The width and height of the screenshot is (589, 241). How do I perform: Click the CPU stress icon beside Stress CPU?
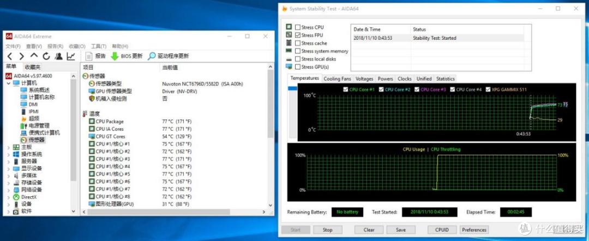[x=289, y=27]
